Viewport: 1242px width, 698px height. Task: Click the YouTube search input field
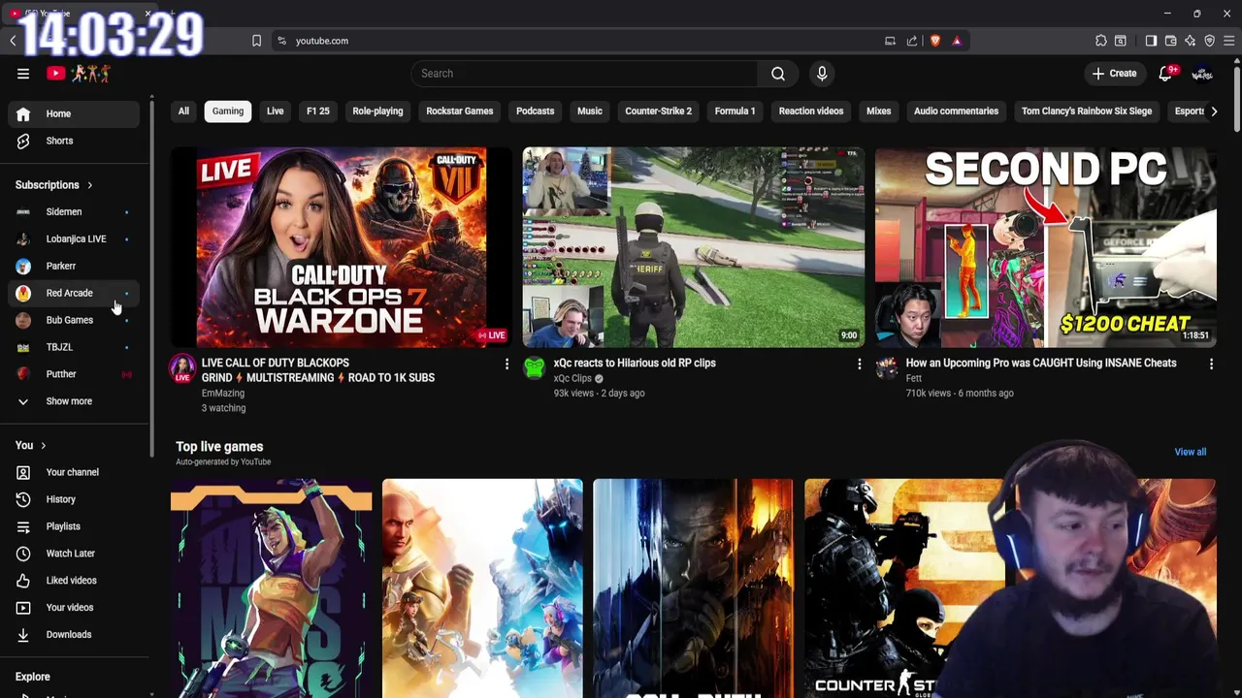point(584,74)
